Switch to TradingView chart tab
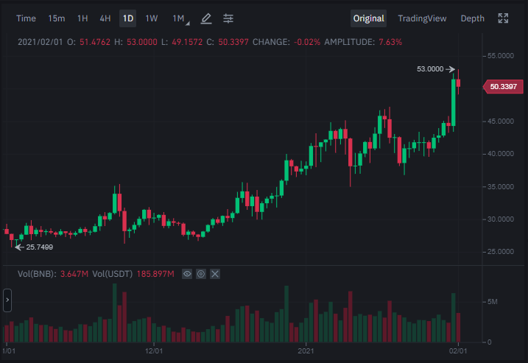 [x=422, y=18]
